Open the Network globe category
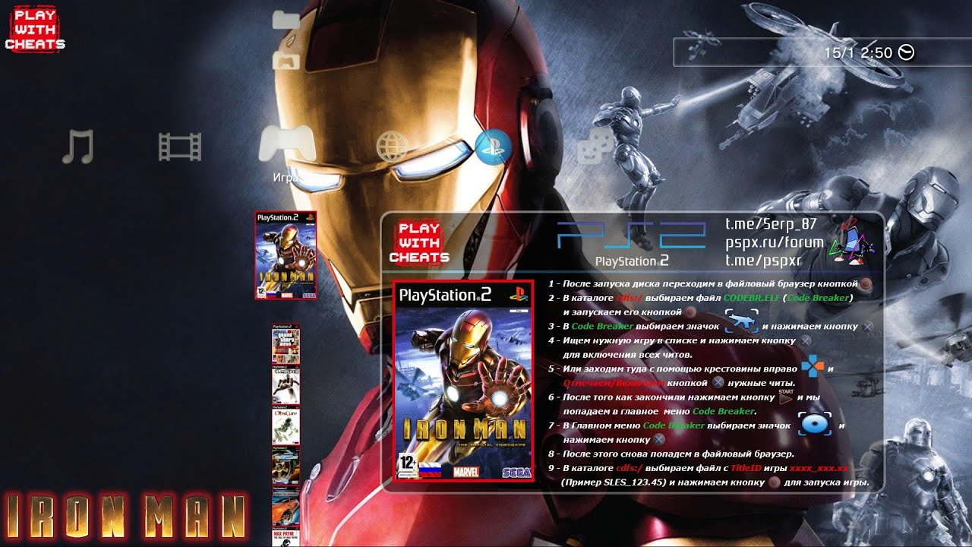The image size is (972, 547). click(393, 146)
